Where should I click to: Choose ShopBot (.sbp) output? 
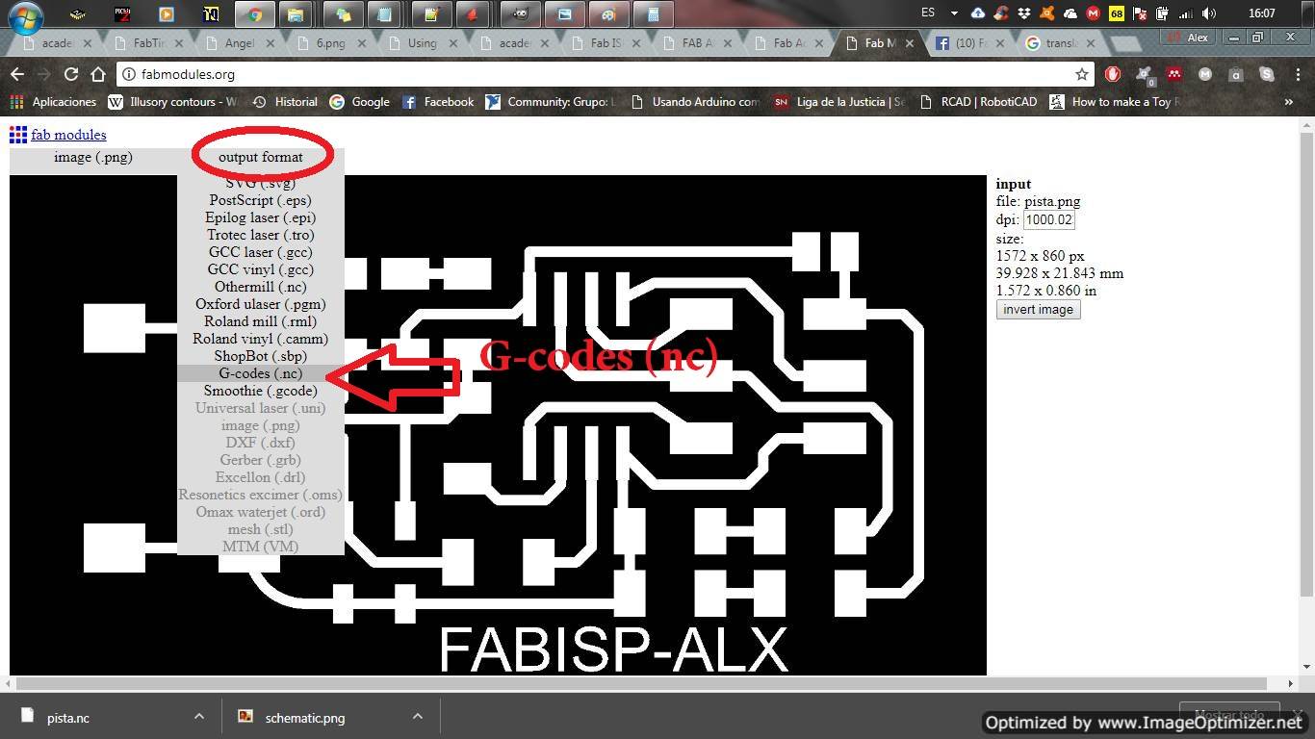pyautogui.click(x=260, y=356)
